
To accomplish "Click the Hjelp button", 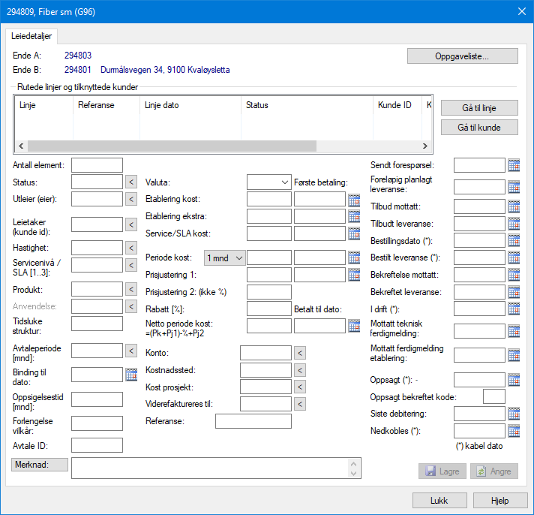I will [x=500, y=500].
